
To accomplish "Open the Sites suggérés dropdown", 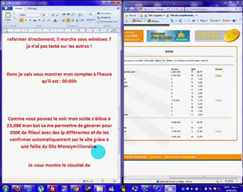I will point(154,15).
